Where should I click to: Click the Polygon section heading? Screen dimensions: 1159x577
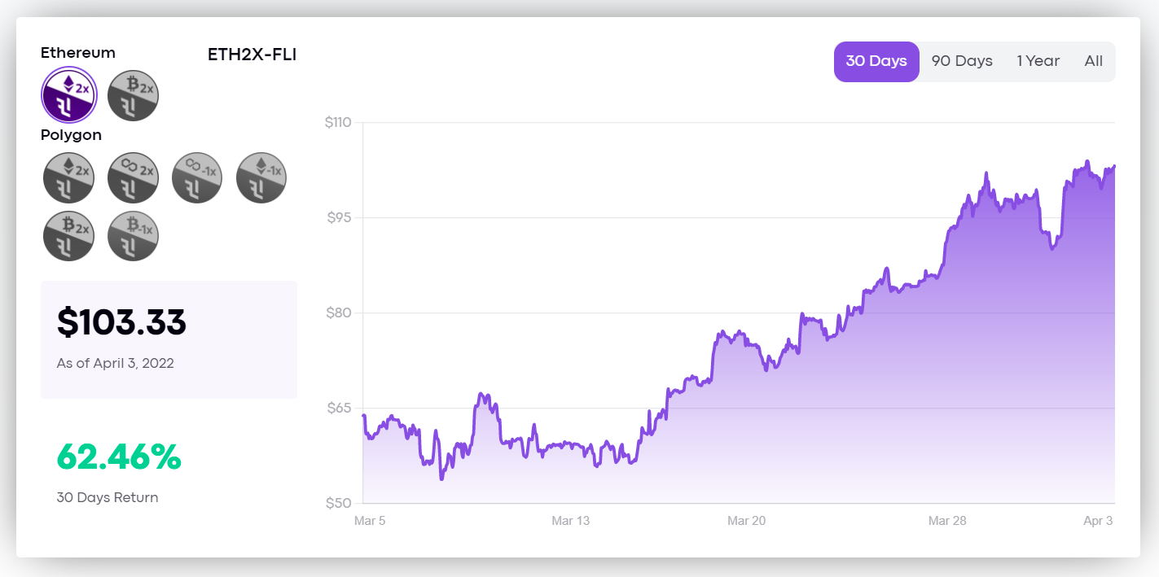[x=71, y=135]
